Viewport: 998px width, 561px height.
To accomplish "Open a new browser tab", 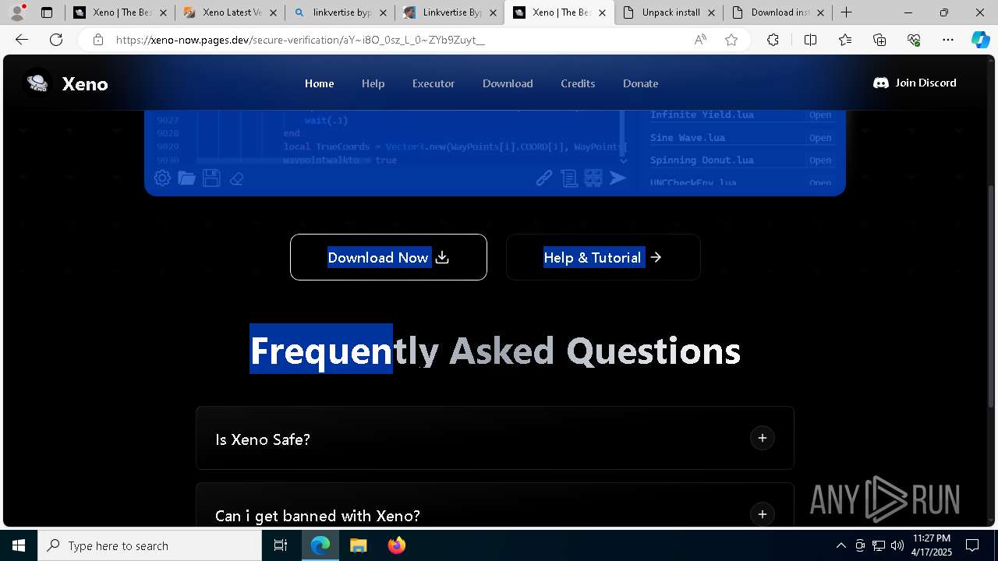I will [x=847, y=12].
